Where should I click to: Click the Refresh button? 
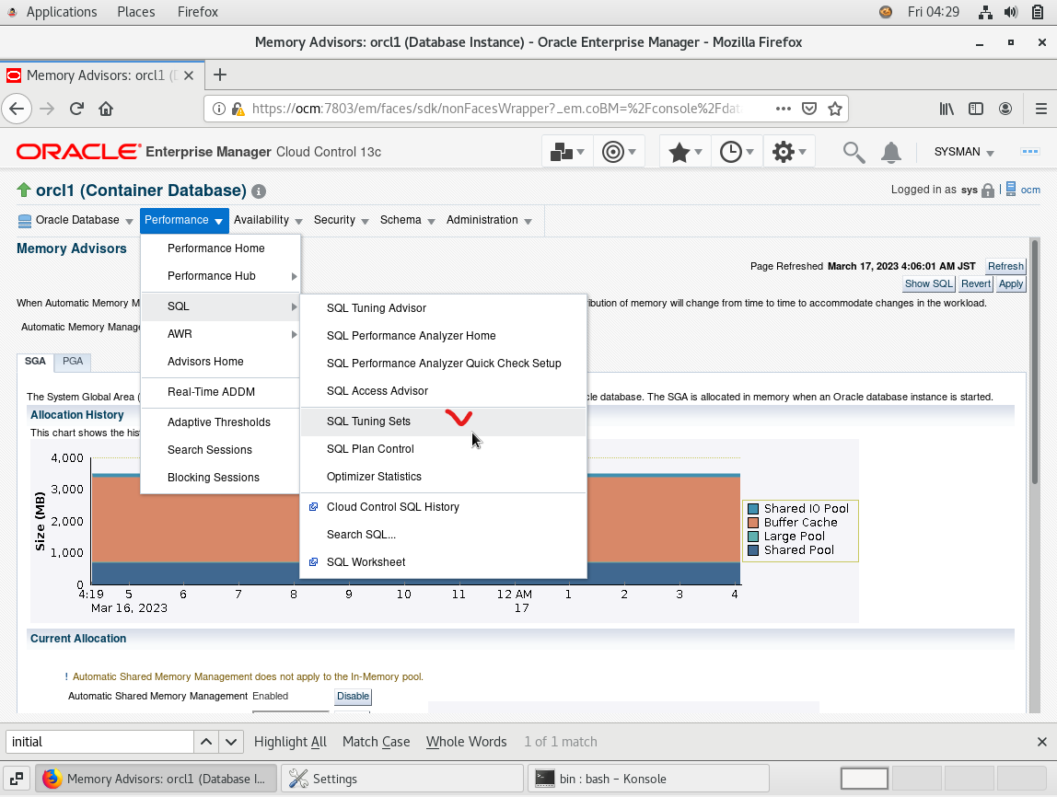pos(1005,267)
